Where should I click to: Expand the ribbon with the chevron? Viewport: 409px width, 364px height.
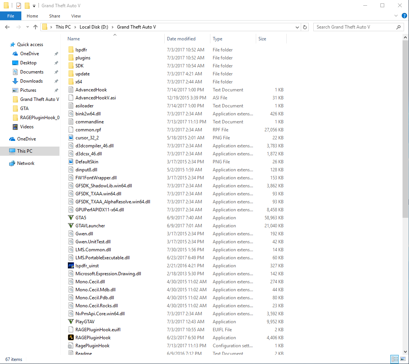coord(396,16)
